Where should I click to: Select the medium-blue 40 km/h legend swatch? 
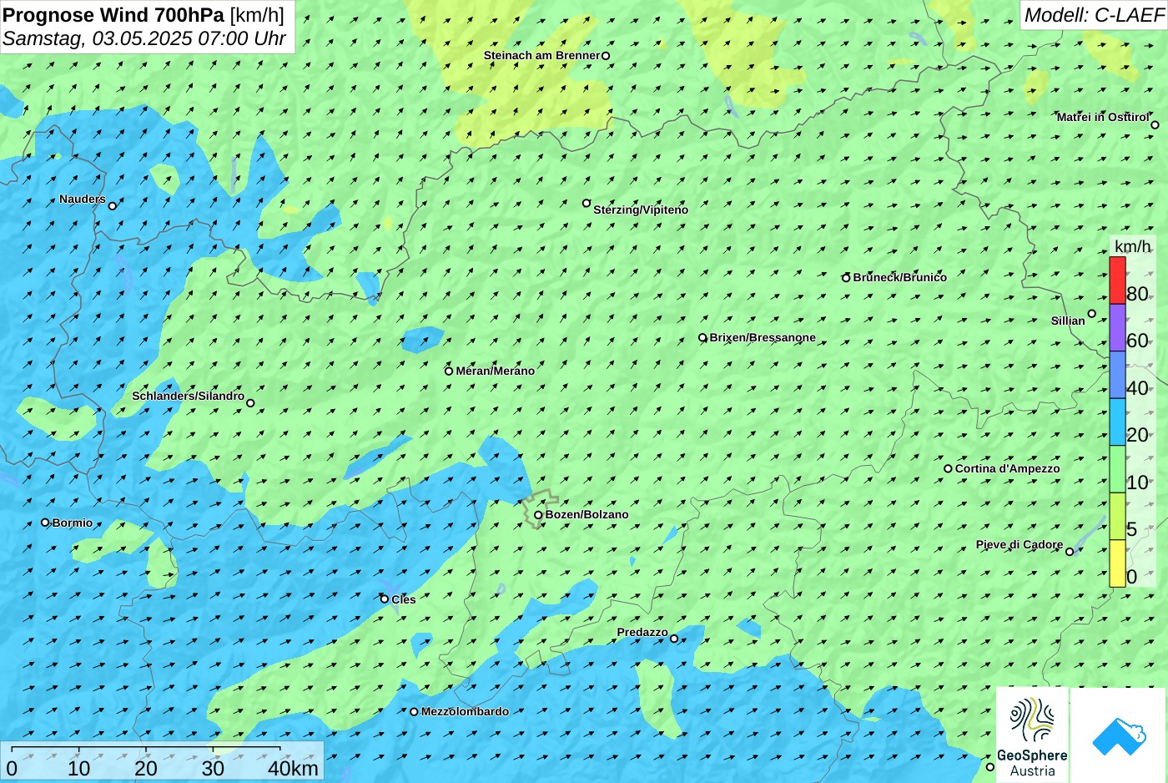pos(1117,375)
